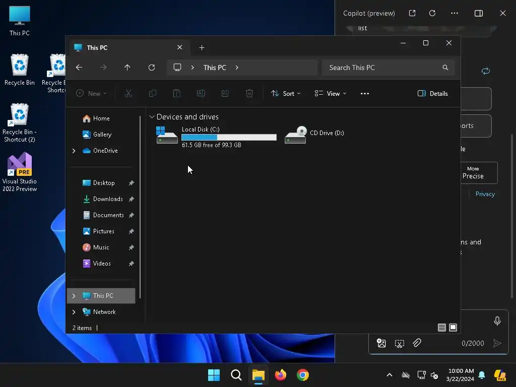Viewport: 516px width, 387px height.
Task: Open CD Drive (D:)
Action: [x=314, y=135]
